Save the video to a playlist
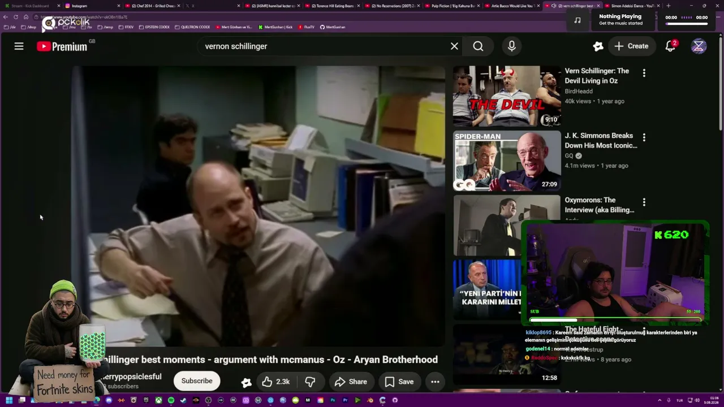Screen dimensions: 724x407 (399, 382)
